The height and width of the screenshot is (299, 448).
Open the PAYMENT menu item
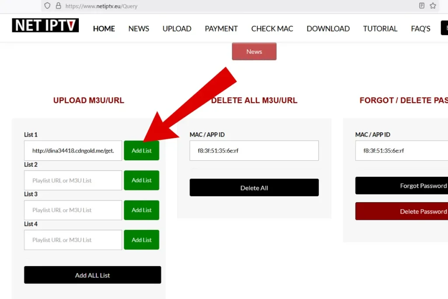pos(221,29)
